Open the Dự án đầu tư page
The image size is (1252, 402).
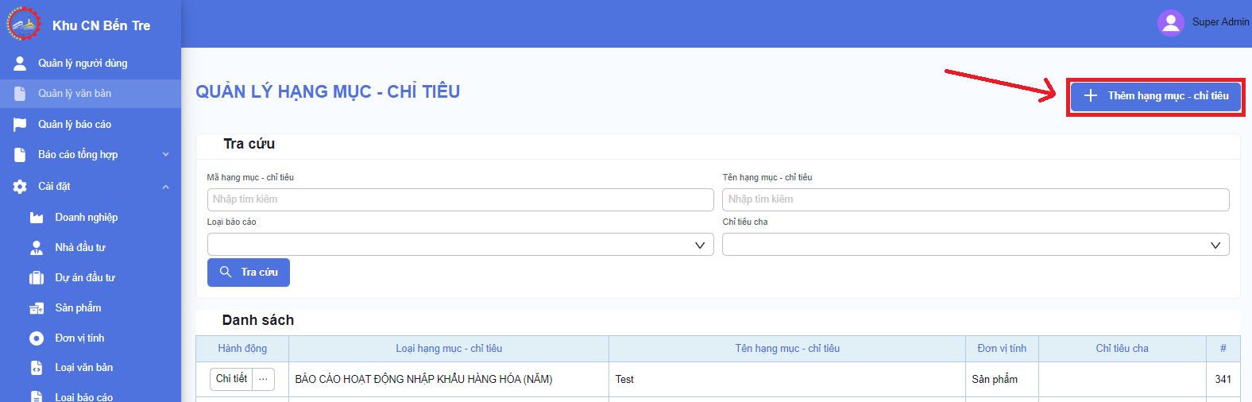(x=91, y=278)
